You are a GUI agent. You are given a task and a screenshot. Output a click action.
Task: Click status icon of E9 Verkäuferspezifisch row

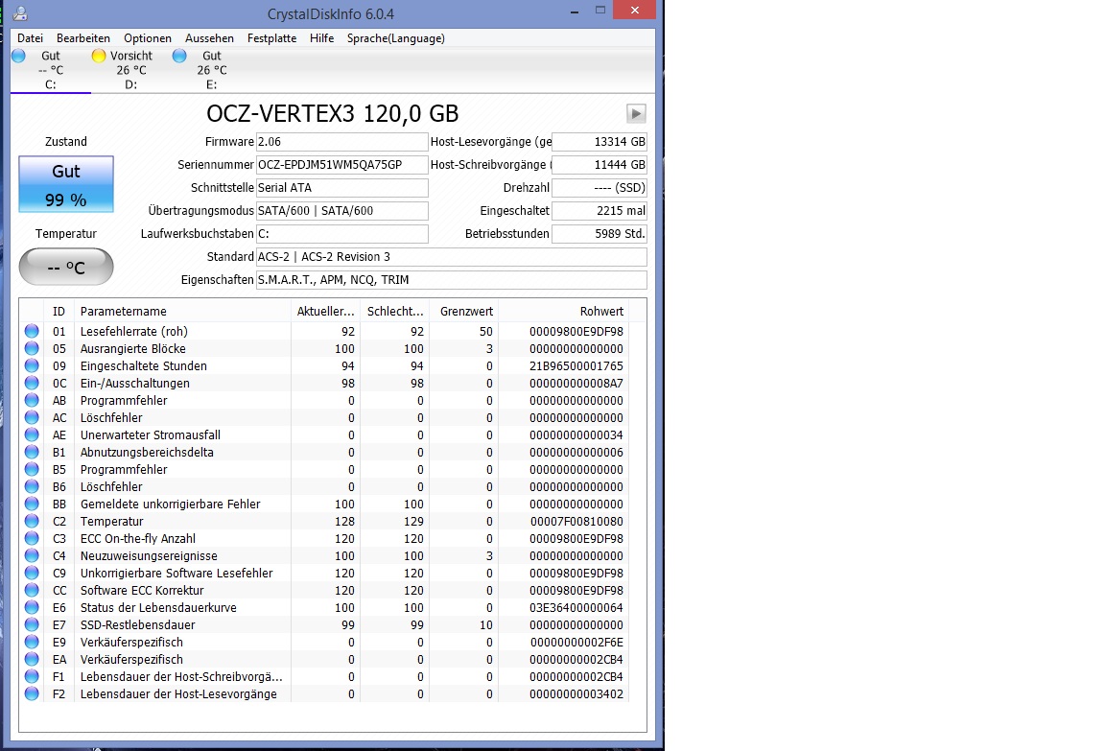(x=32, y=642)
